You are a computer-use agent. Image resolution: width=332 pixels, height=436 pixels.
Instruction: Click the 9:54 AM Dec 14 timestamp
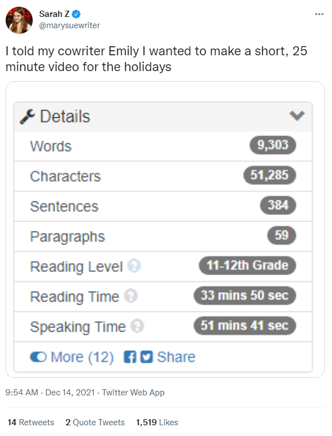50,393
